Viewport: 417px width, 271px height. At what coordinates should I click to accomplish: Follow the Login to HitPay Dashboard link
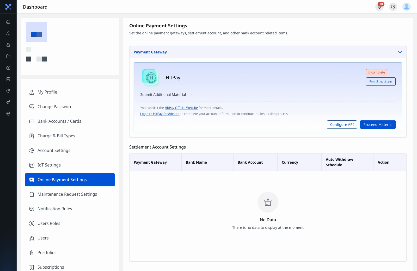click(x=160, y=114)
